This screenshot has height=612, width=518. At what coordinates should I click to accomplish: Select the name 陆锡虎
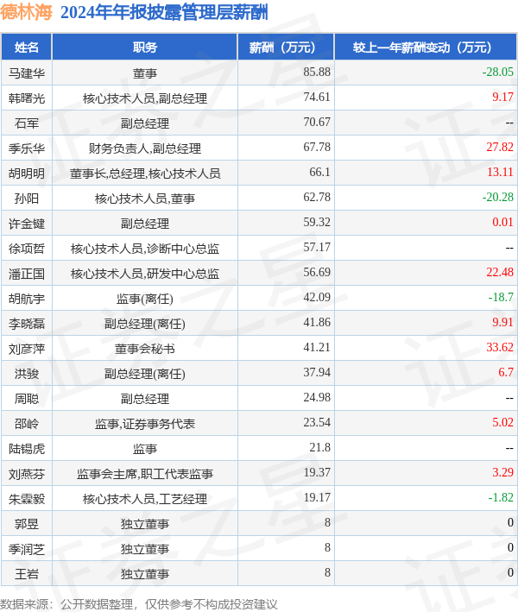pos(27,449)
